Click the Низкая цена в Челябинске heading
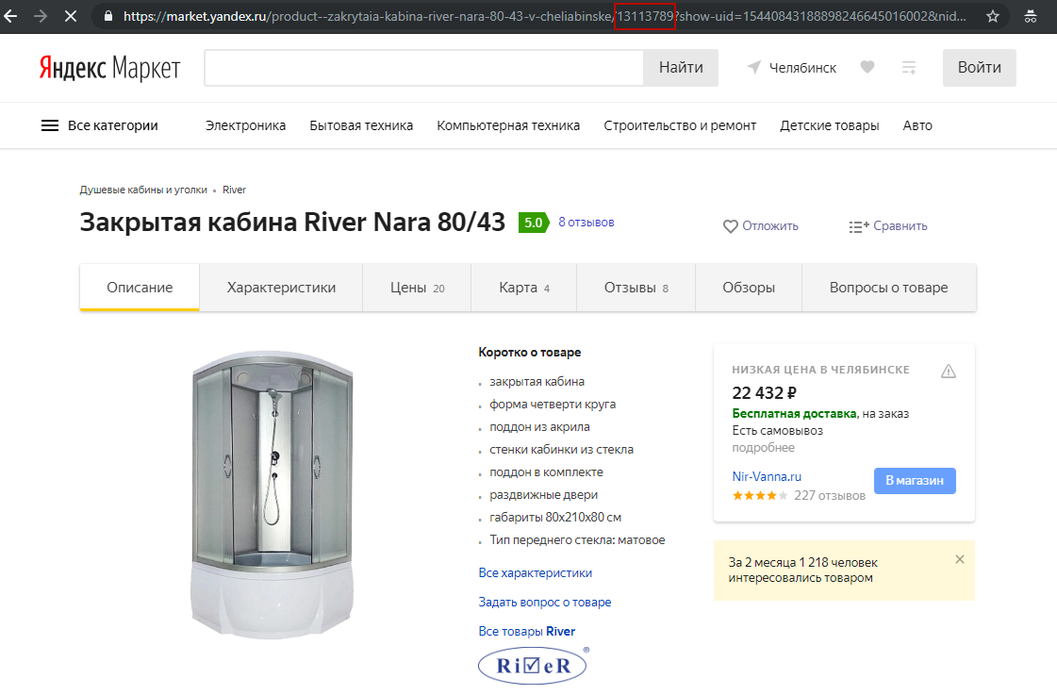 pos(821,370)
